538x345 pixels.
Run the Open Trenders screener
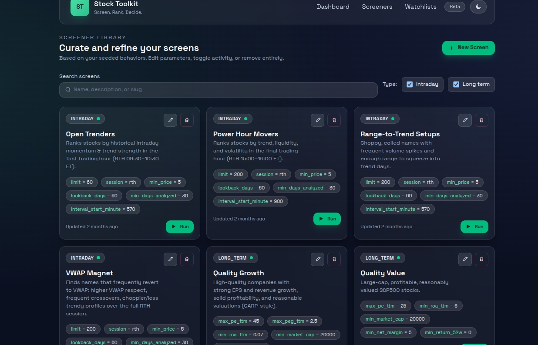point(179,227)
